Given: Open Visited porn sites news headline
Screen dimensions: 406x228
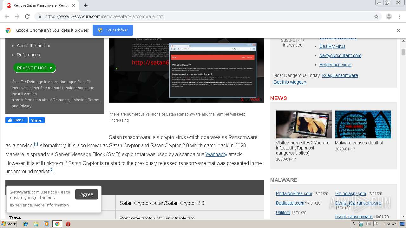Looking at the screenshot, I should coord(303,148).
